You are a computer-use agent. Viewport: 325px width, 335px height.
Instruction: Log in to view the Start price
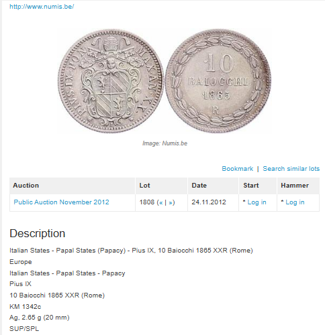(257, 202)
